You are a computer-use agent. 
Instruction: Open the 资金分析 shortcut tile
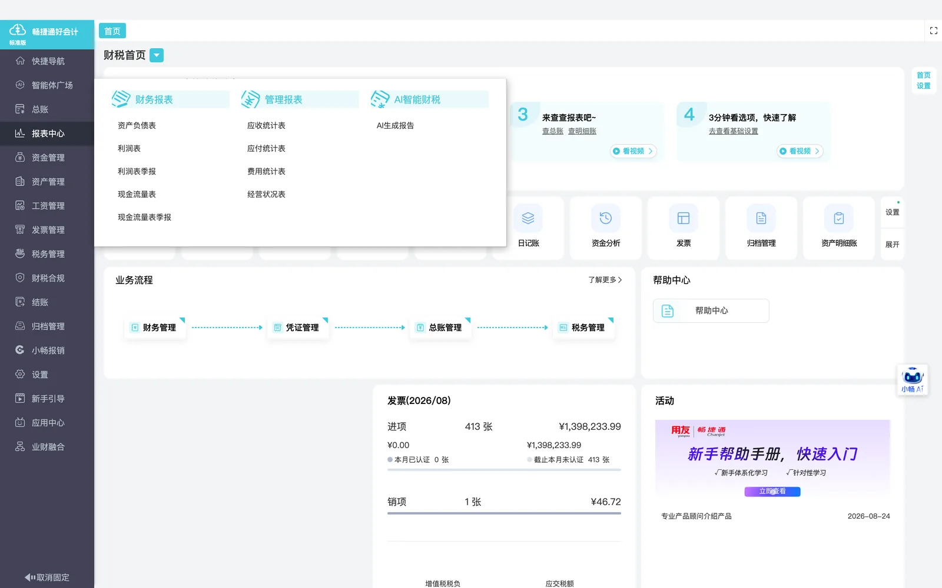(606, 228)
